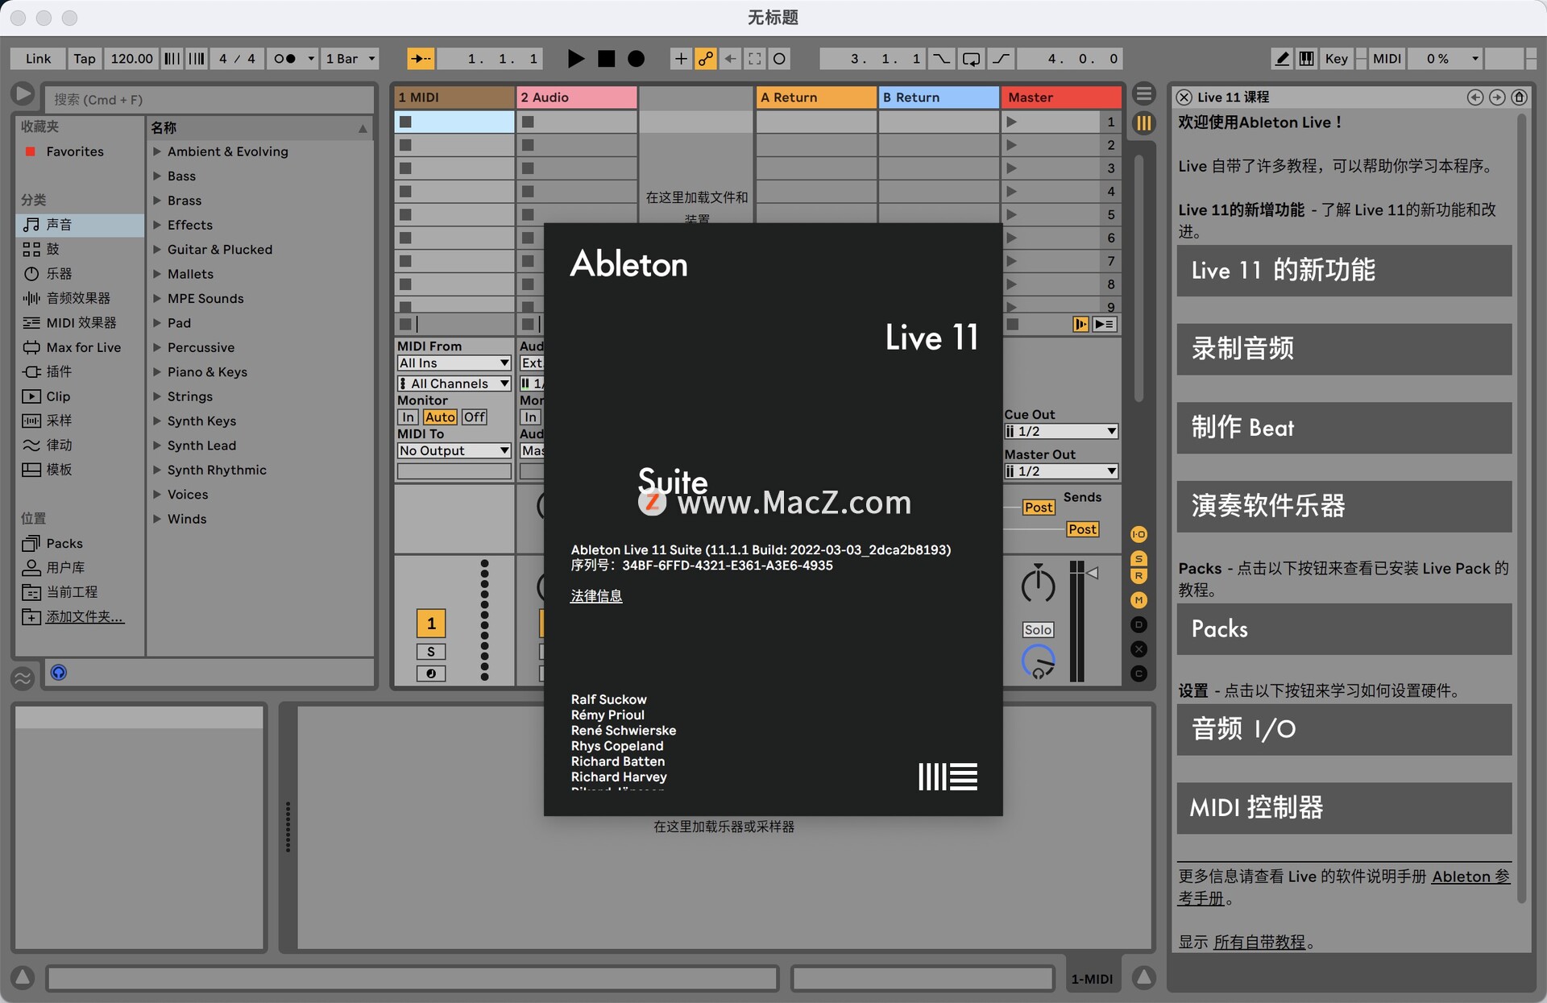Image resolution: width=1547 pixels, height=1003 pixels.
Task: Open the quantization 1 Bar dropdown
Action: (x=350, y=59)
